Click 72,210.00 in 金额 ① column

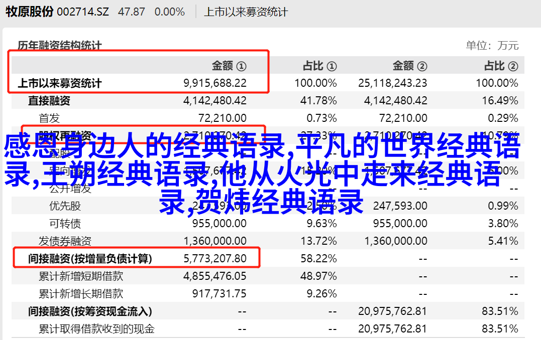(x=223, y=118)
